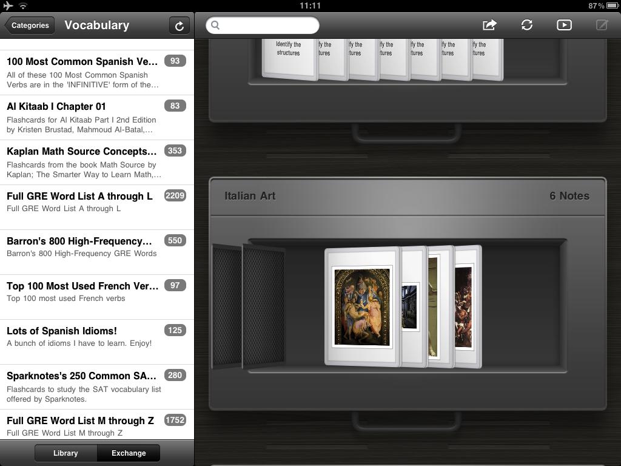621x466 pixels.
Task: Select the last Italian Art card
Action: 468,306
